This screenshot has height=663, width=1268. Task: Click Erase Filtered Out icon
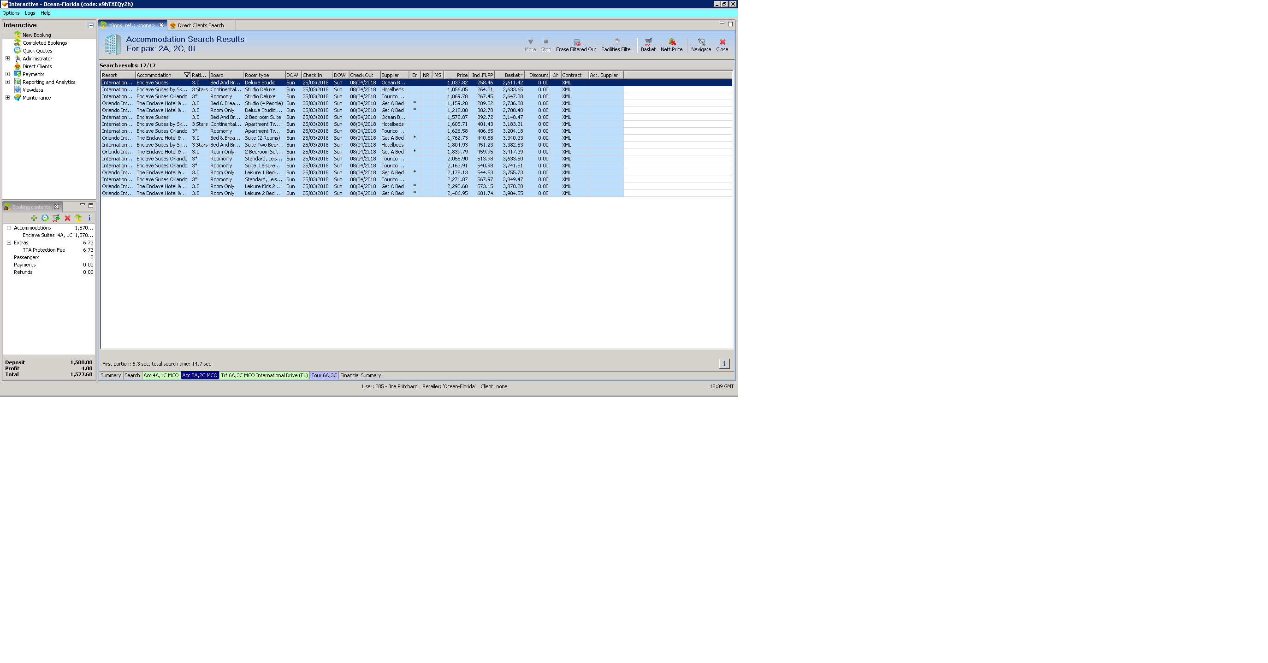click(576, 42)
